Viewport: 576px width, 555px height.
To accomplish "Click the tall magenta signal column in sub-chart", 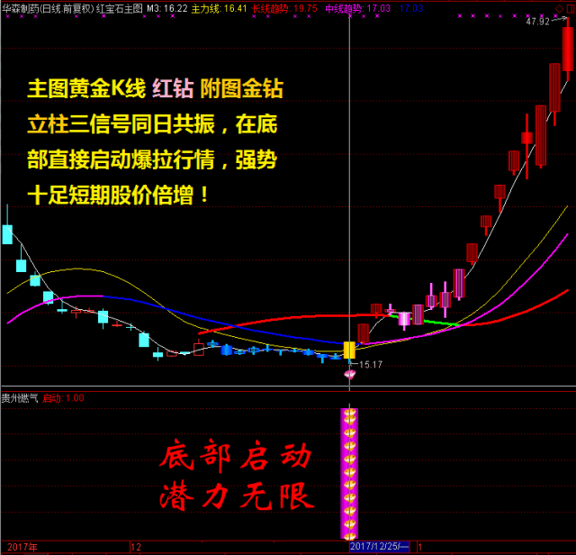I will point(349,473).
